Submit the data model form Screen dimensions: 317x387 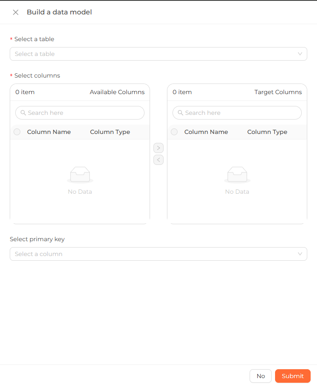pyautogui.click(x=293, y=376)
